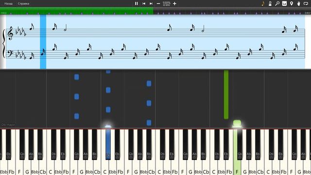Image resolution: width=311 pixels, height=175 pixels.
Task: Decrease playback speed with the minus button
Action: (x=158, y=3)
